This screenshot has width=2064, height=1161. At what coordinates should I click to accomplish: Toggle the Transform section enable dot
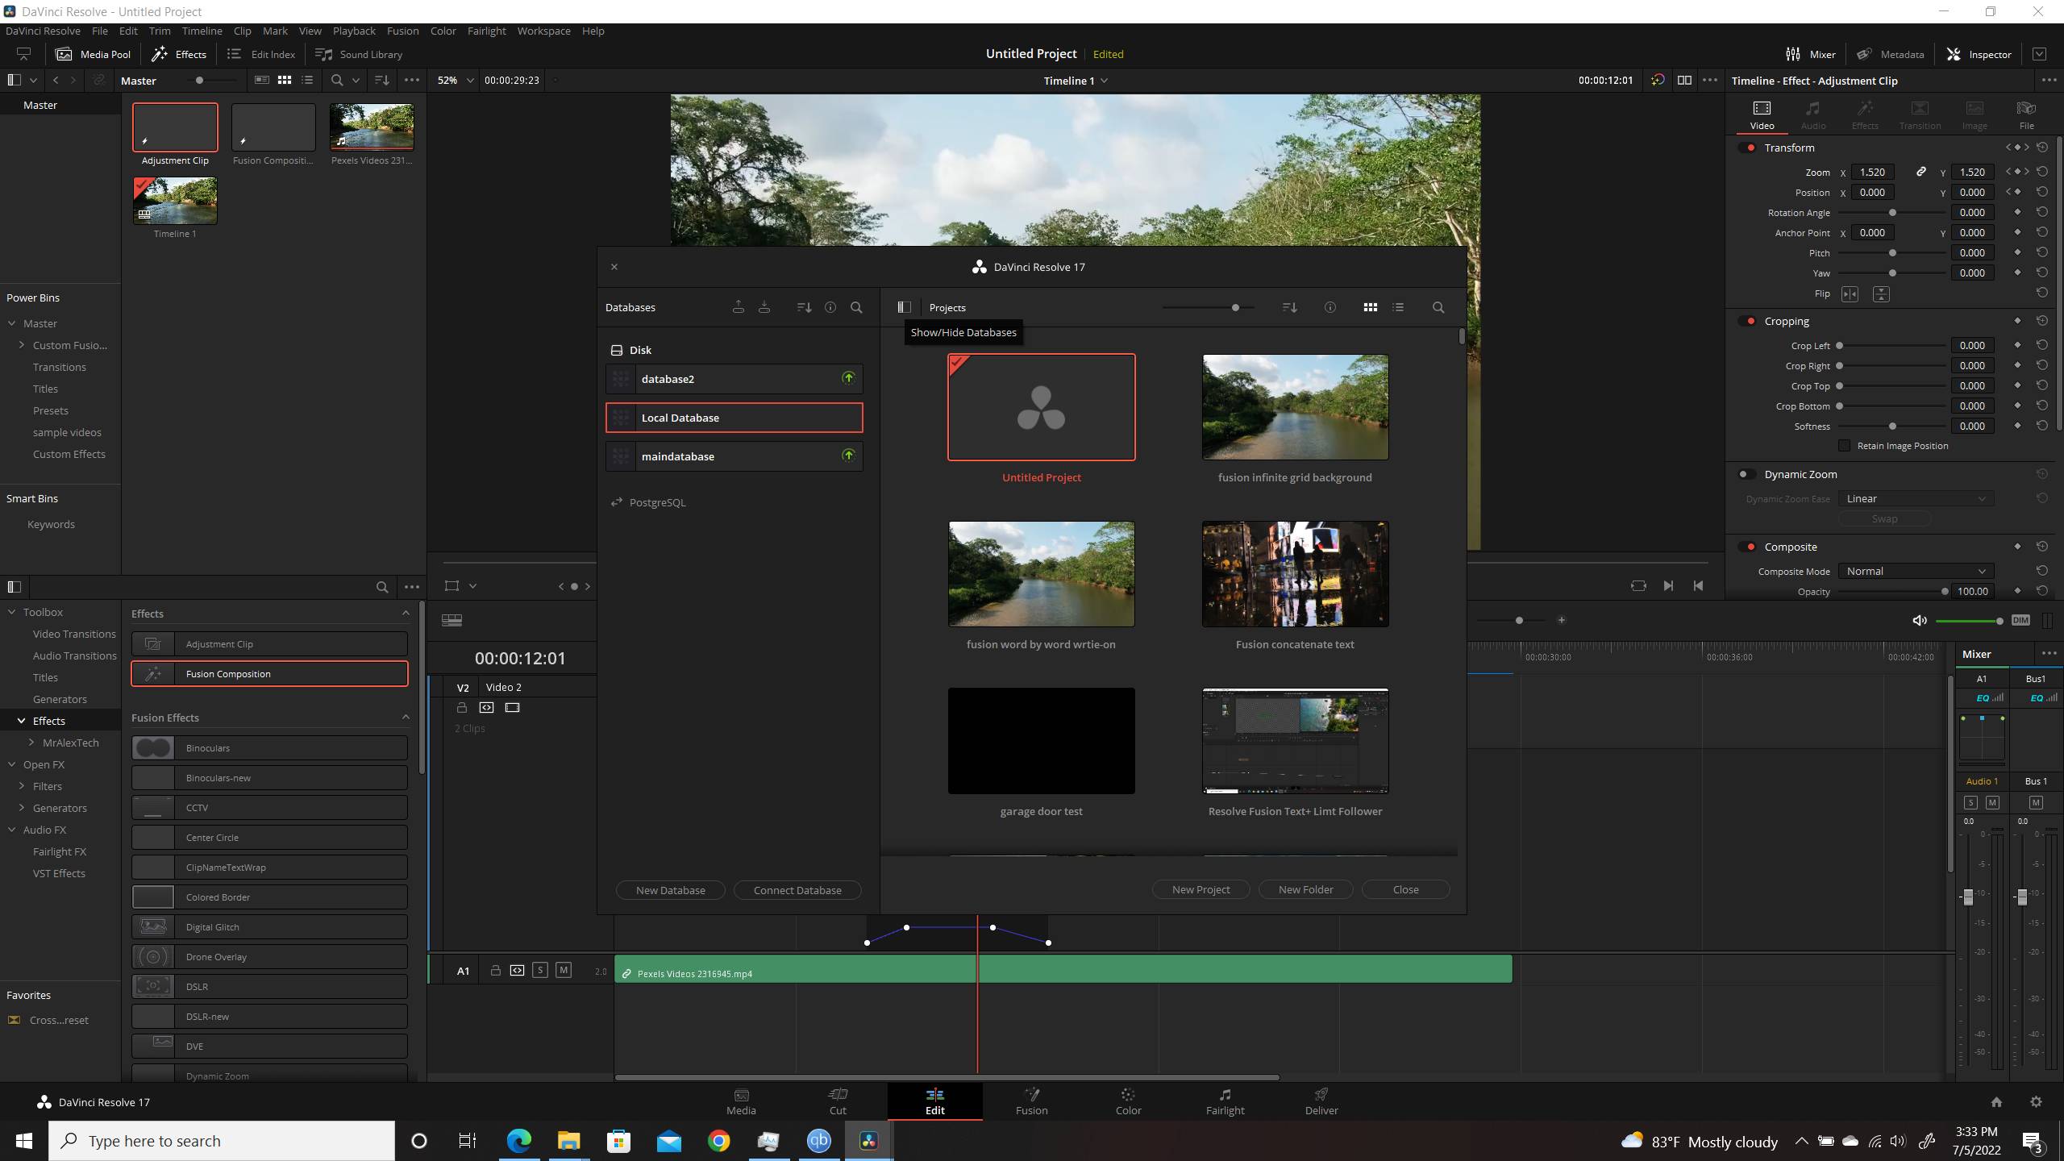tap(1748, 148)
